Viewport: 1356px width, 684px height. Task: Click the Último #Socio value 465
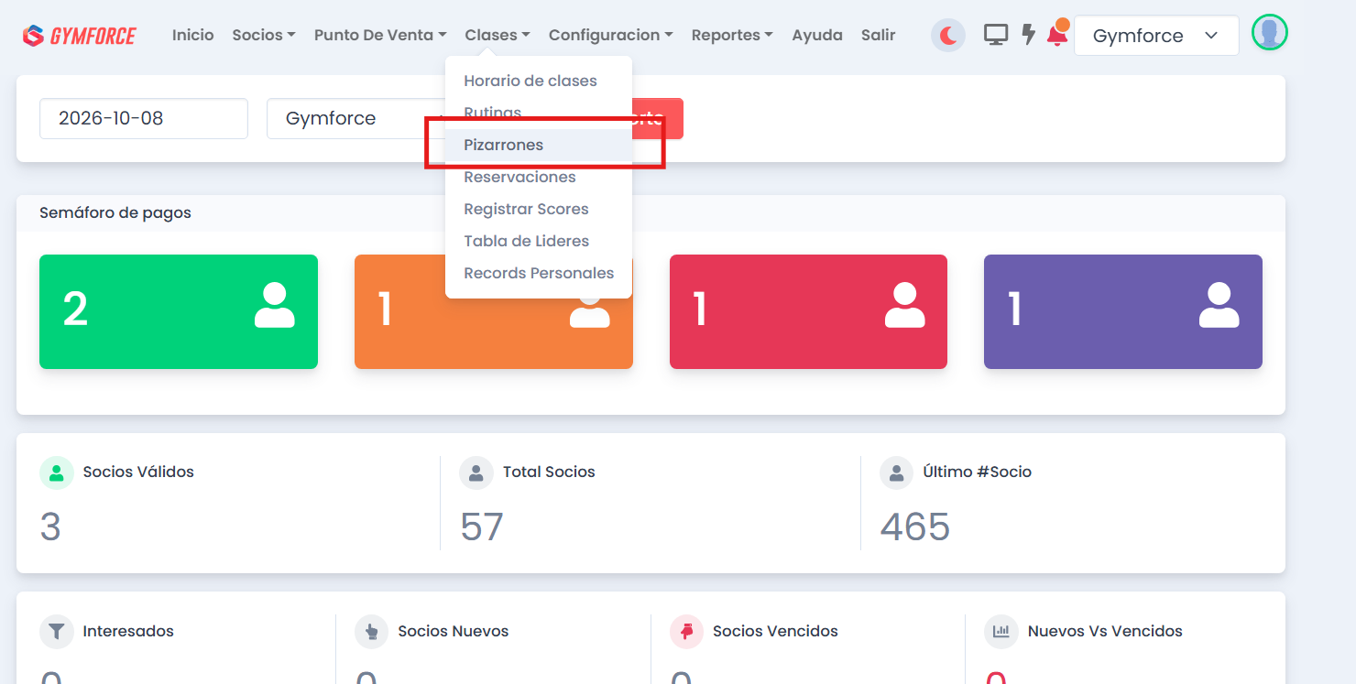[x=915, y=527]
